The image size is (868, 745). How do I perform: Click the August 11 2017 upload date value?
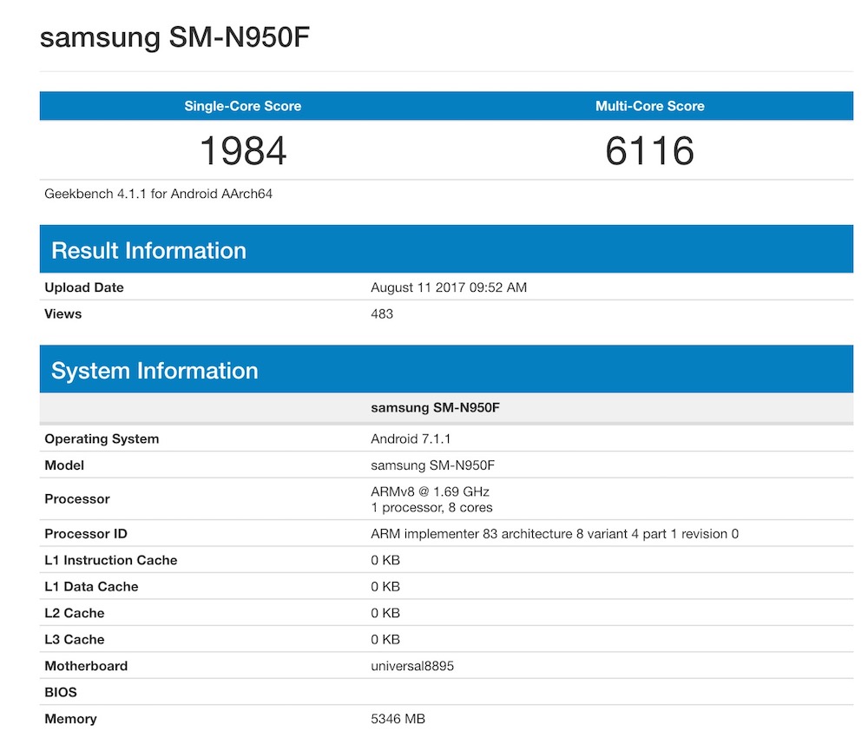pos(448,287)
